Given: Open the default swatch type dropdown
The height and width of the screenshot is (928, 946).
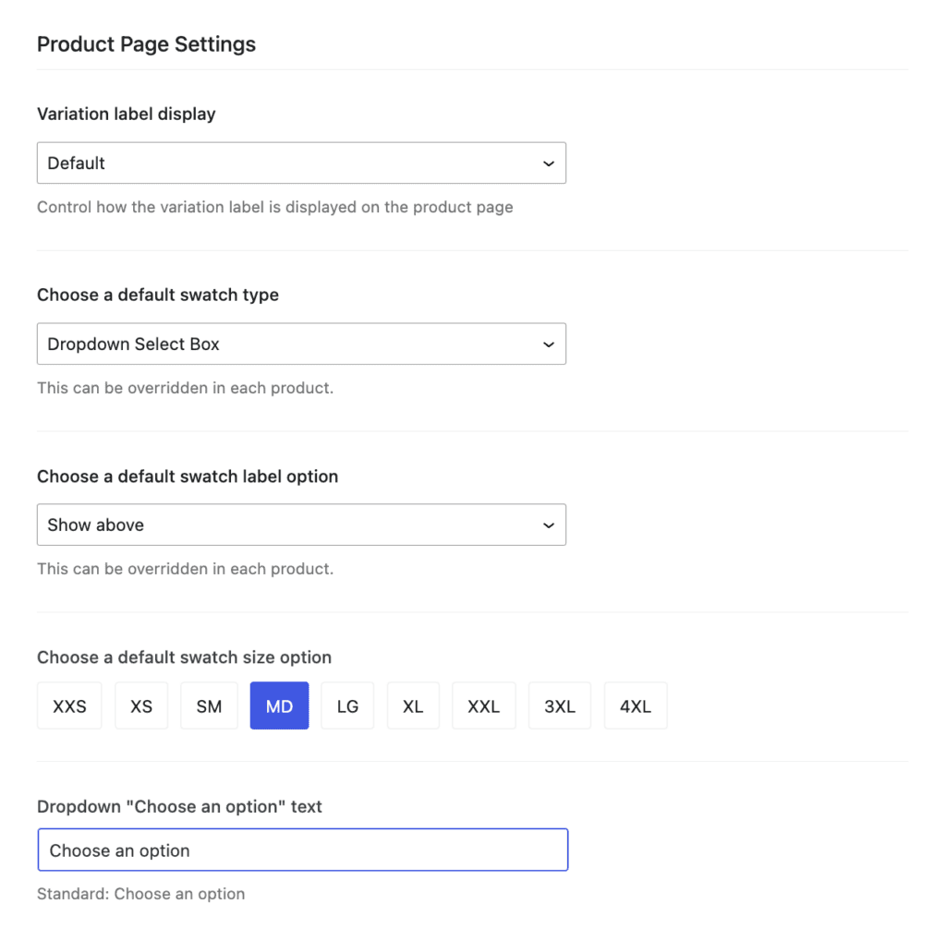Looking at the screenshot, I should 301,343.
